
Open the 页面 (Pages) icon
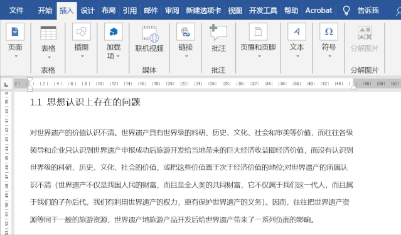15,32
